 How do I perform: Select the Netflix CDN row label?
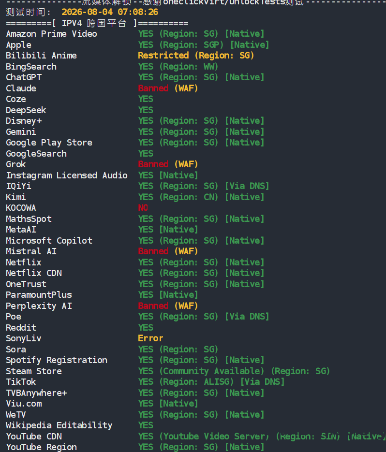coord(34,273)
